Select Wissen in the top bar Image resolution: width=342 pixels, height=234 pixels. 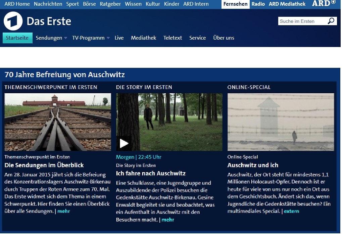pyautogui.click(x=133, y=4)
